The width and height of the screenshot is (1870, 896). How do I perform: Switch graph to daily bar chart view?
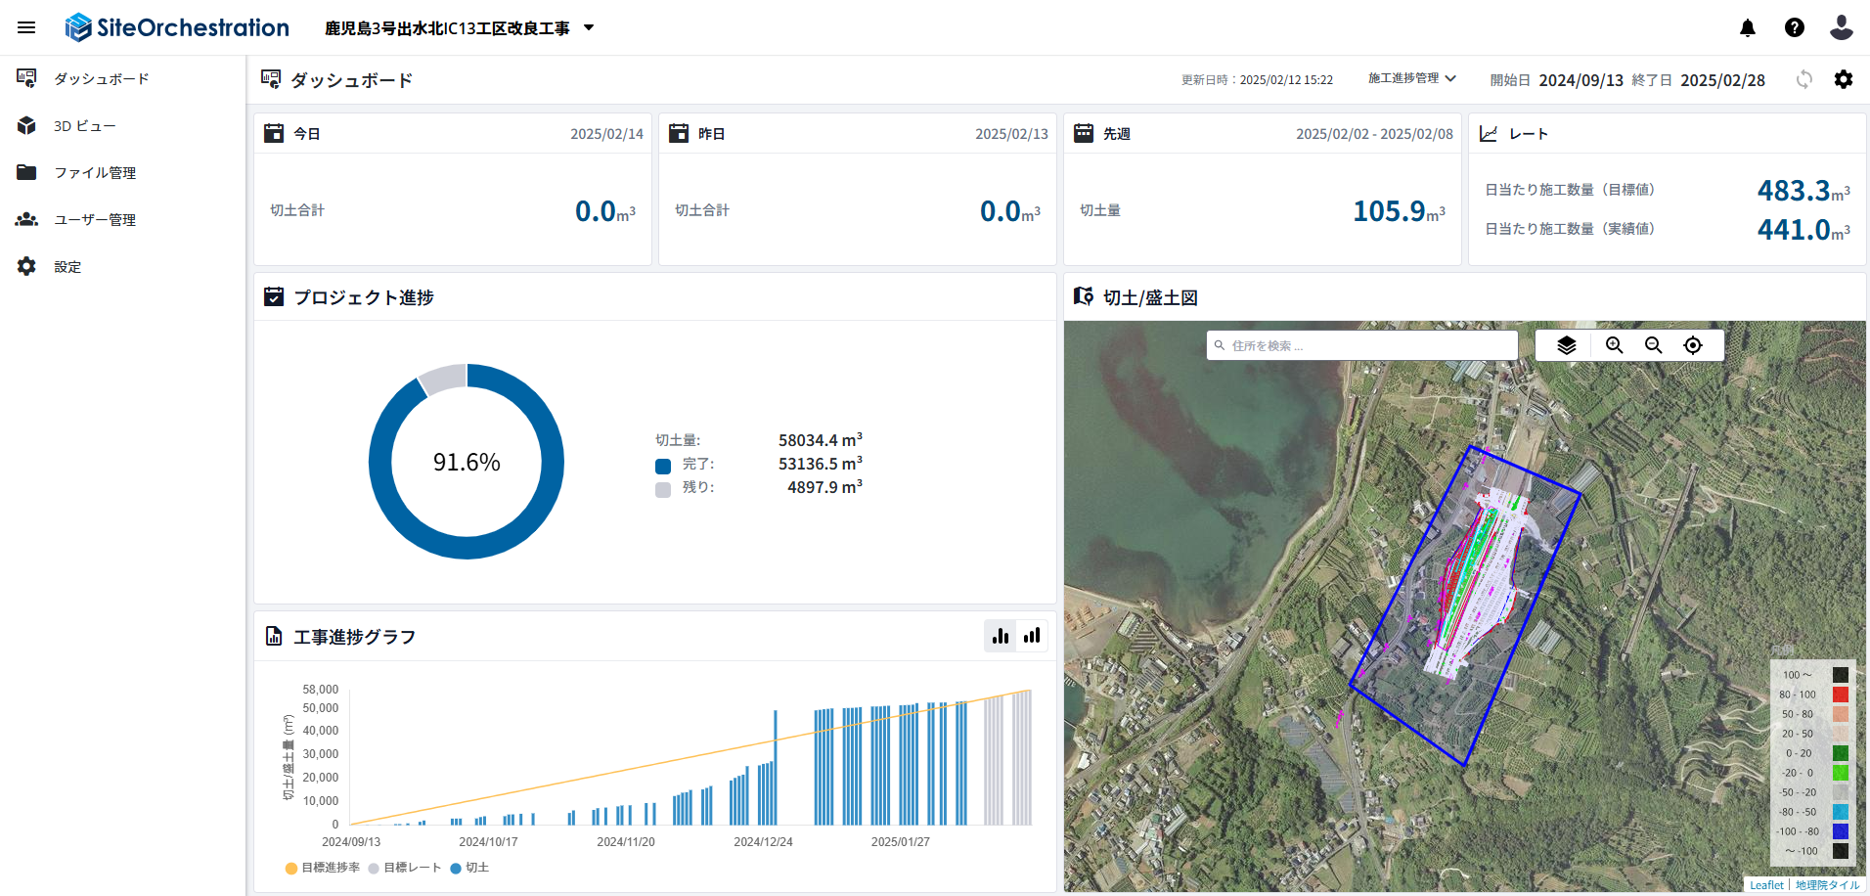tap(1001, 636)
